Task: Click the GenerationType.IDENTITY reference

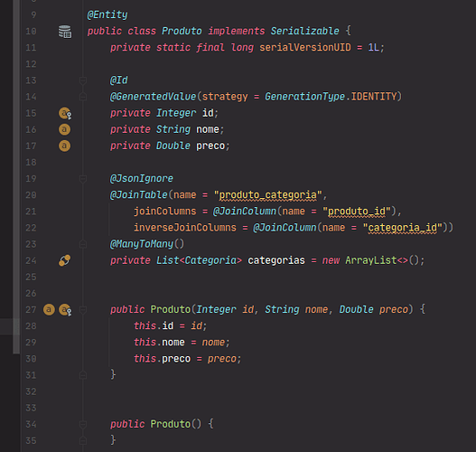Action: [x=331, y=97]
